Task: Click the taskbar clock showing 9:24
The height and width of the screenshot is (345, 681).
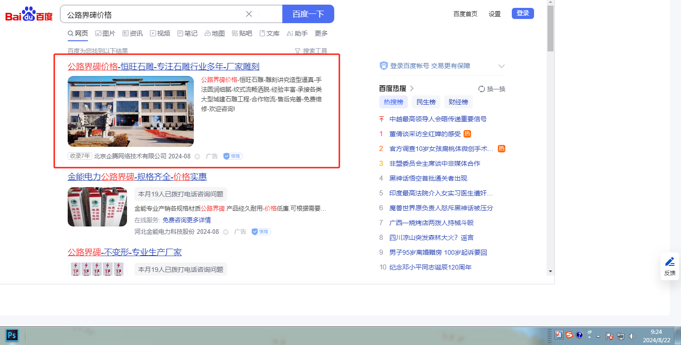Action: (x=656, y=336)
